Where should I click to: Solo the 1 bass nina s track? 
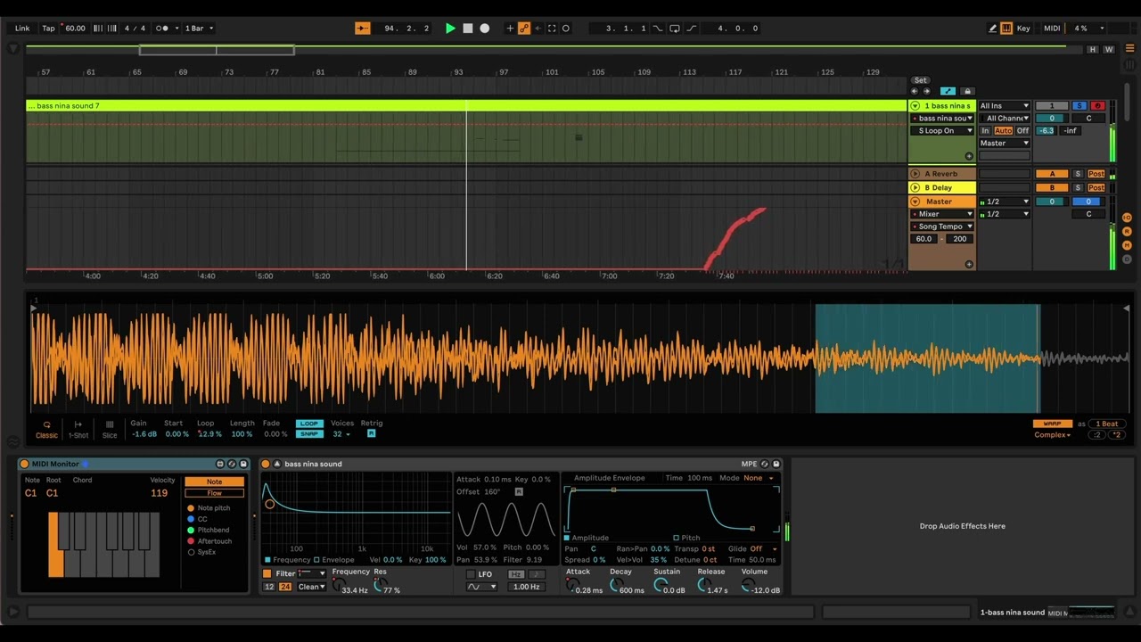(x=1079, y=105)
